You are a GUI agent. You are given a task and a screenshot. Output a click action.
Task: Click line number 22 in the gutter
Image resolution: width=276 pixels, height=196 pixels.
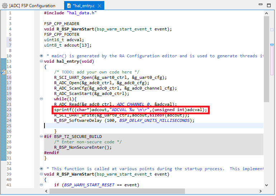click(9, 110)
